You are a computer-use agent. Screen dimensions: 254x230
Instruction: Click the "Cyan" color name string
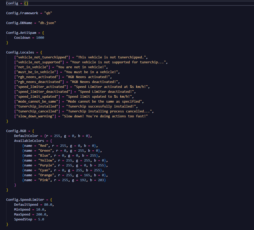tap(44, 170)
